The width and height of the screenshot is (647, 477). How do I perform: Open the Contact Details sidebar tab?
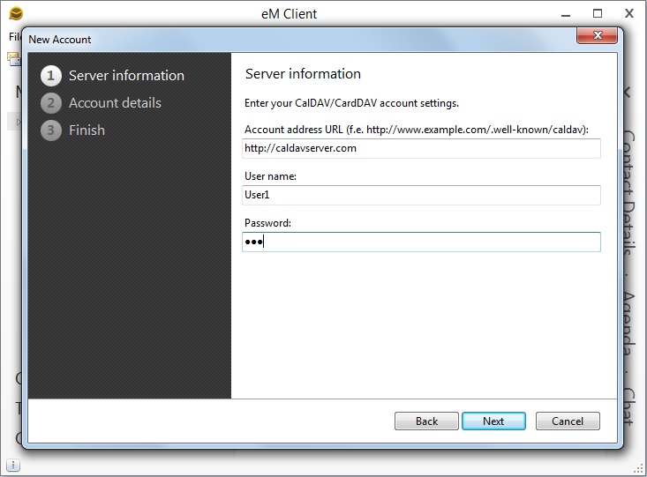[628, 191]
